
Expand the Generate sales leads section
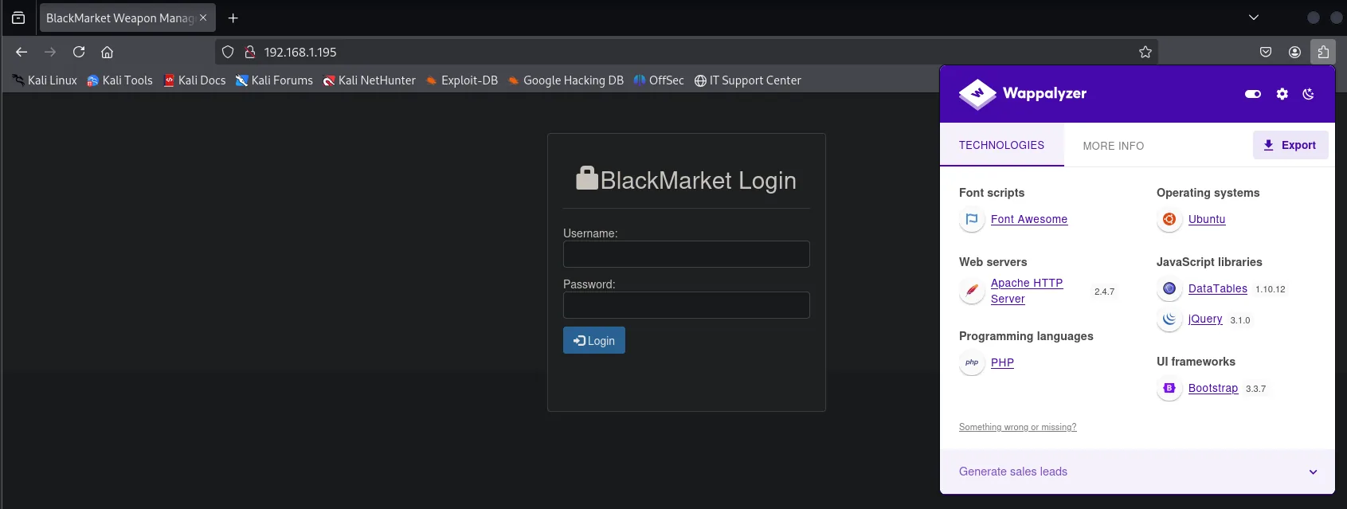(1138, 472)
